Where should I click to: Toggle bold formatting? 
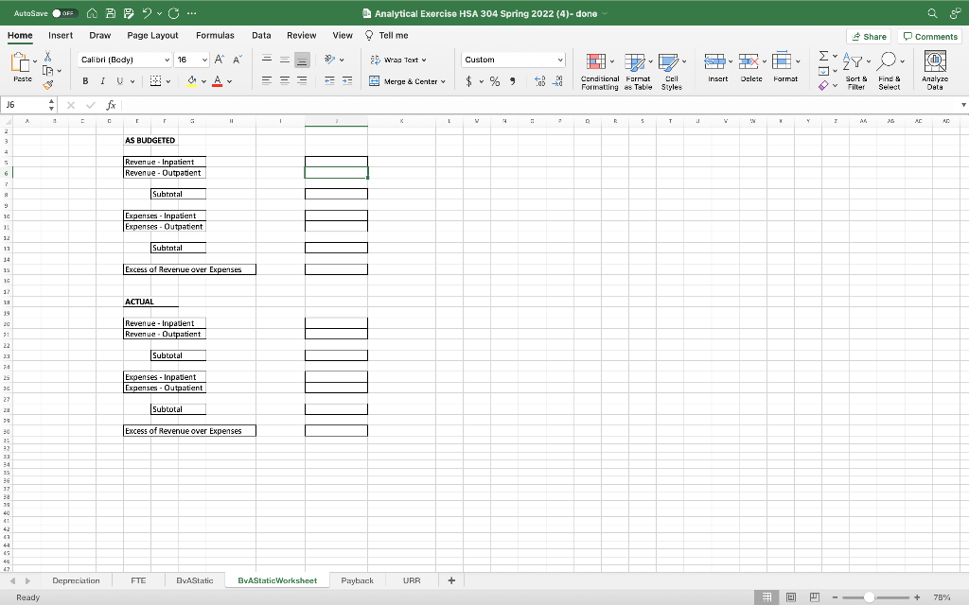85,81
